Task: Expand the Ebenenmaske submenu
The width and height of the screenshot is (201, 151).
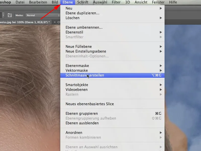Action: pos(112,66)
